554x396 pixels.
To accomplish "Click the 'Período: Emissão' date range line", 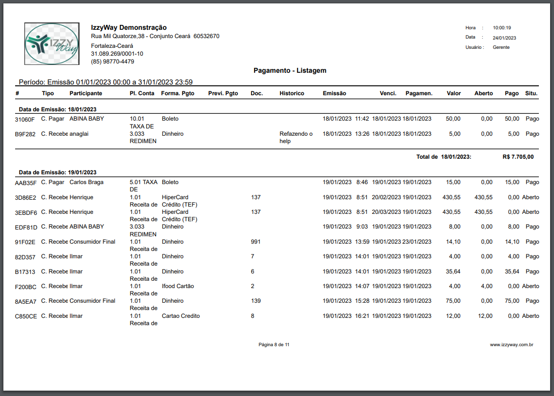I will [106, 82].
